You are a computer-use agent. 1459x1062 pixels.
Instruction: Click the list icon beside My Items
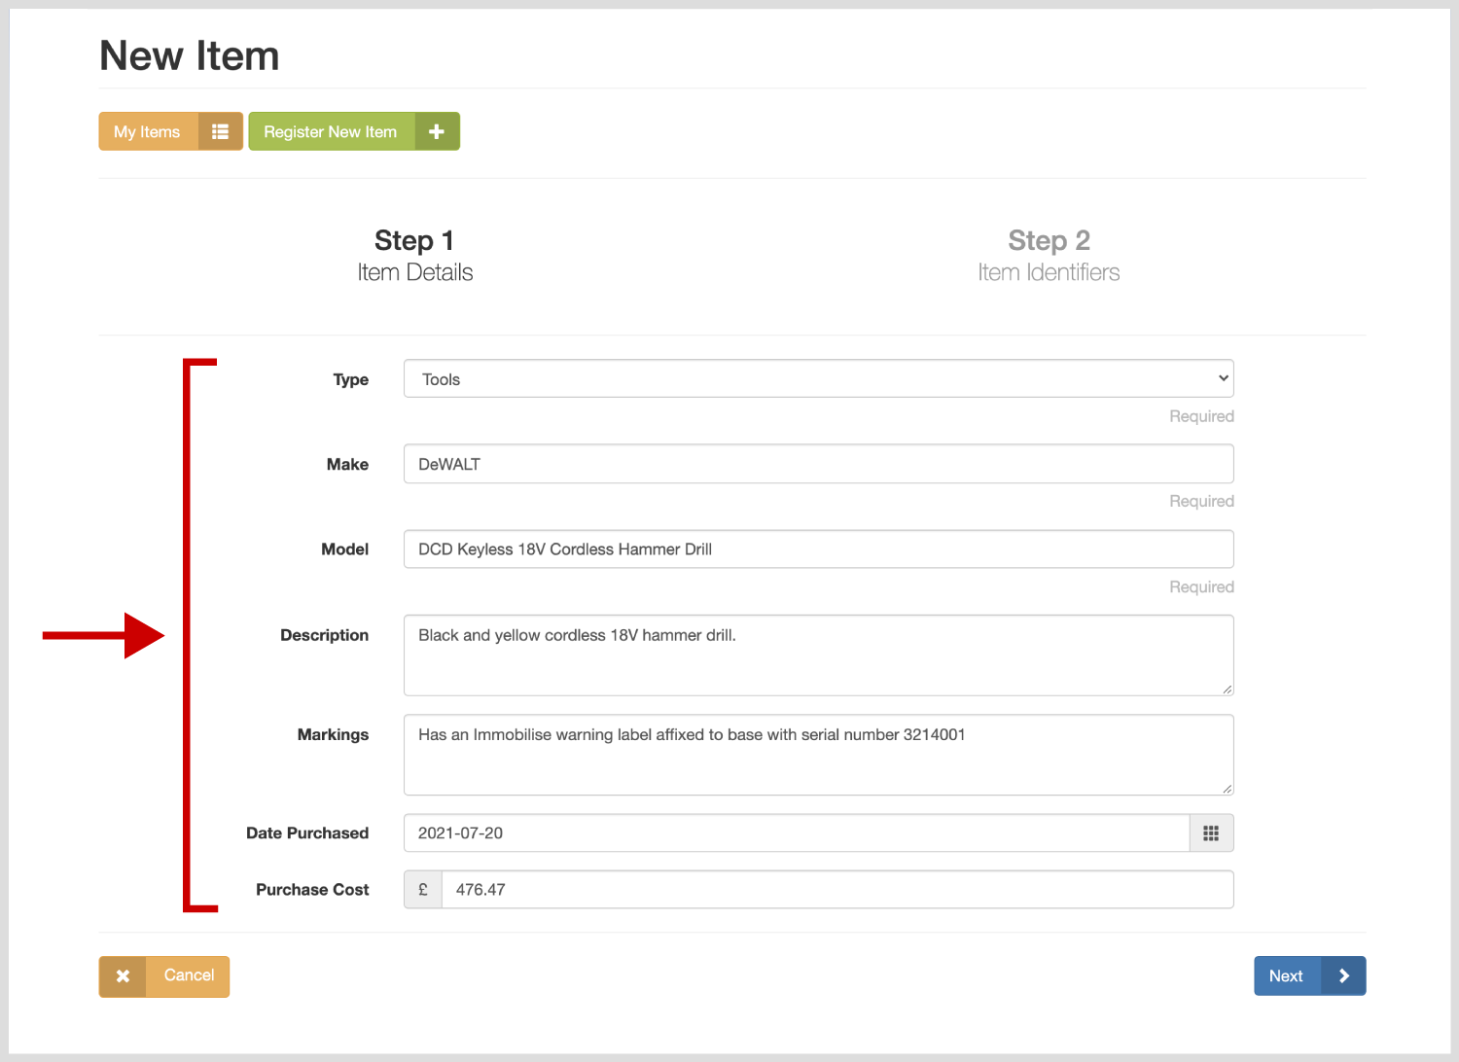(x=221, y=131)
